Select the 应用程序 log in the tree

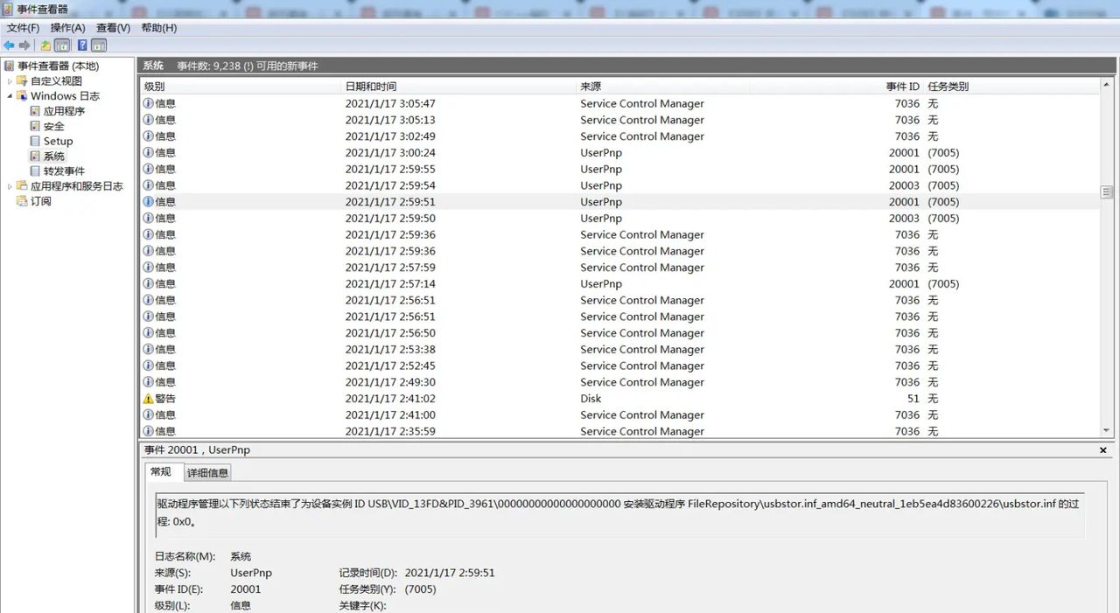64,111
